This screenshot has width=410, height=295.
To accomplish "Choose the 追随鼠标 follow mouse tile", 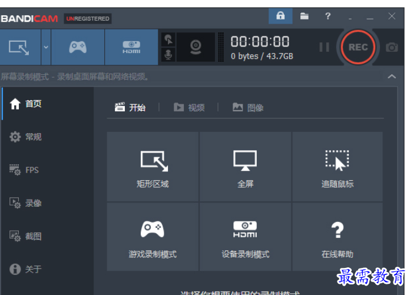I will point(338,167).
